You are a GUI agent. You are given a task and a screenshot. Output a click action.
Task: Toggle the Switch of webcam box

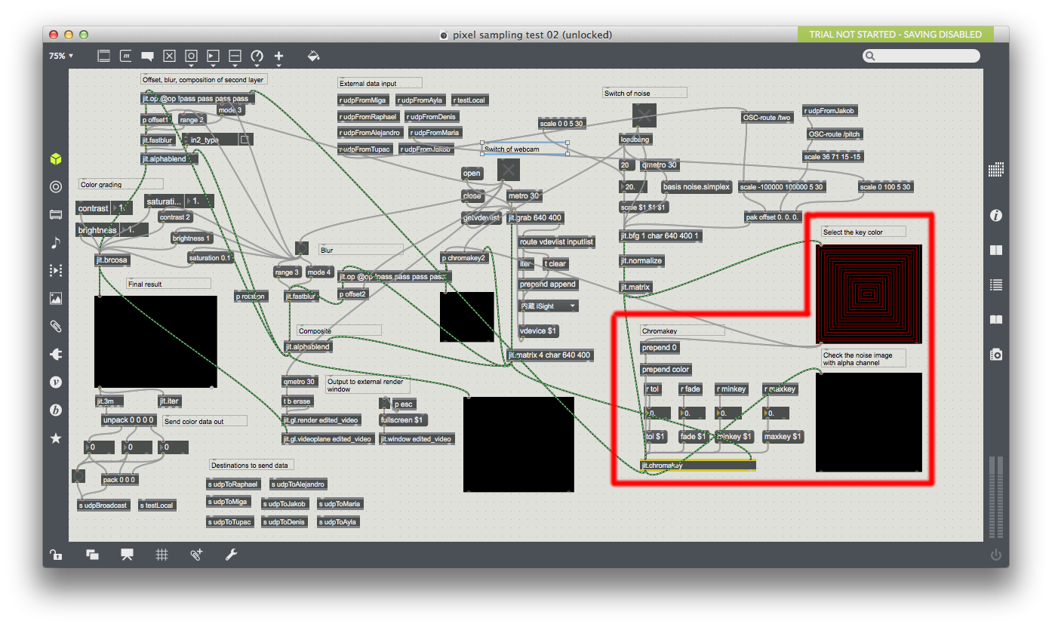[x=509, y=170]
